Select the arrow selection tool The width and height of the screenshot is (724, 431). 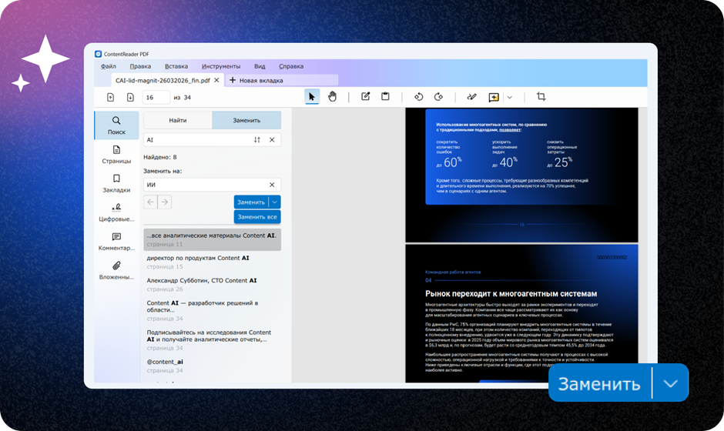[x=312, y=97]
